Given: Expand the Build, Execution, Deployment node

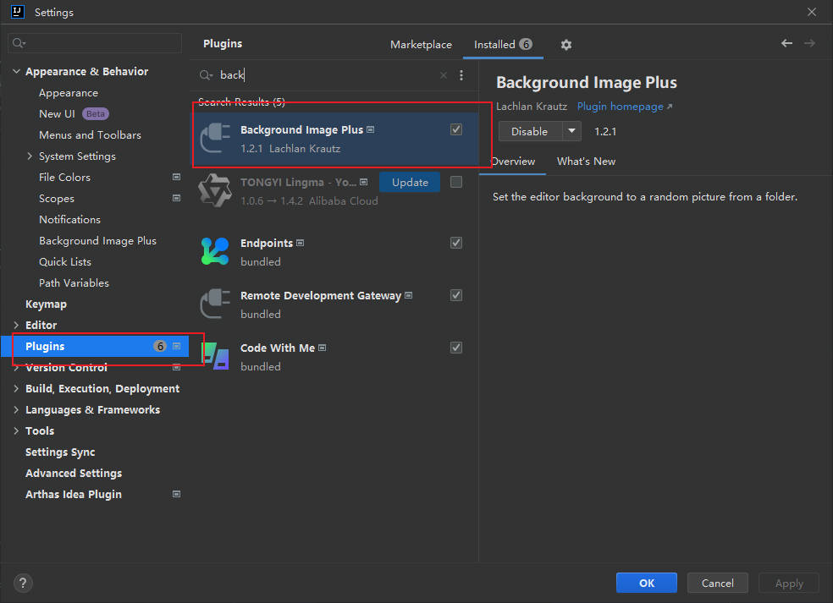Looking at the screenshot, I should tap(16, 388).
